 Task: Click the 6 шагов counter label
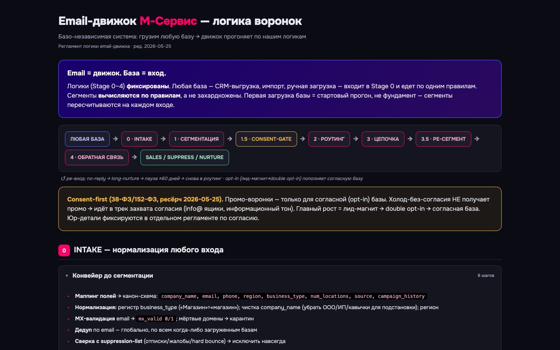coord(486,275)
